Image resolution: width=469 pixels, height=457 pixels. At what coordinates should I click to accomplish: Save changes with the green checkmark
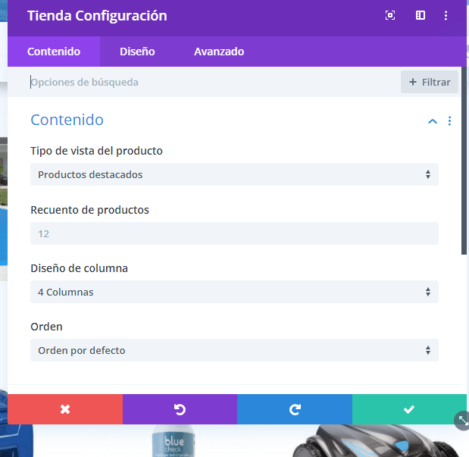tap(409, 409)
